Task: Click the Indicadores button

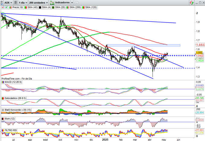Action: (x=62, y=2)
